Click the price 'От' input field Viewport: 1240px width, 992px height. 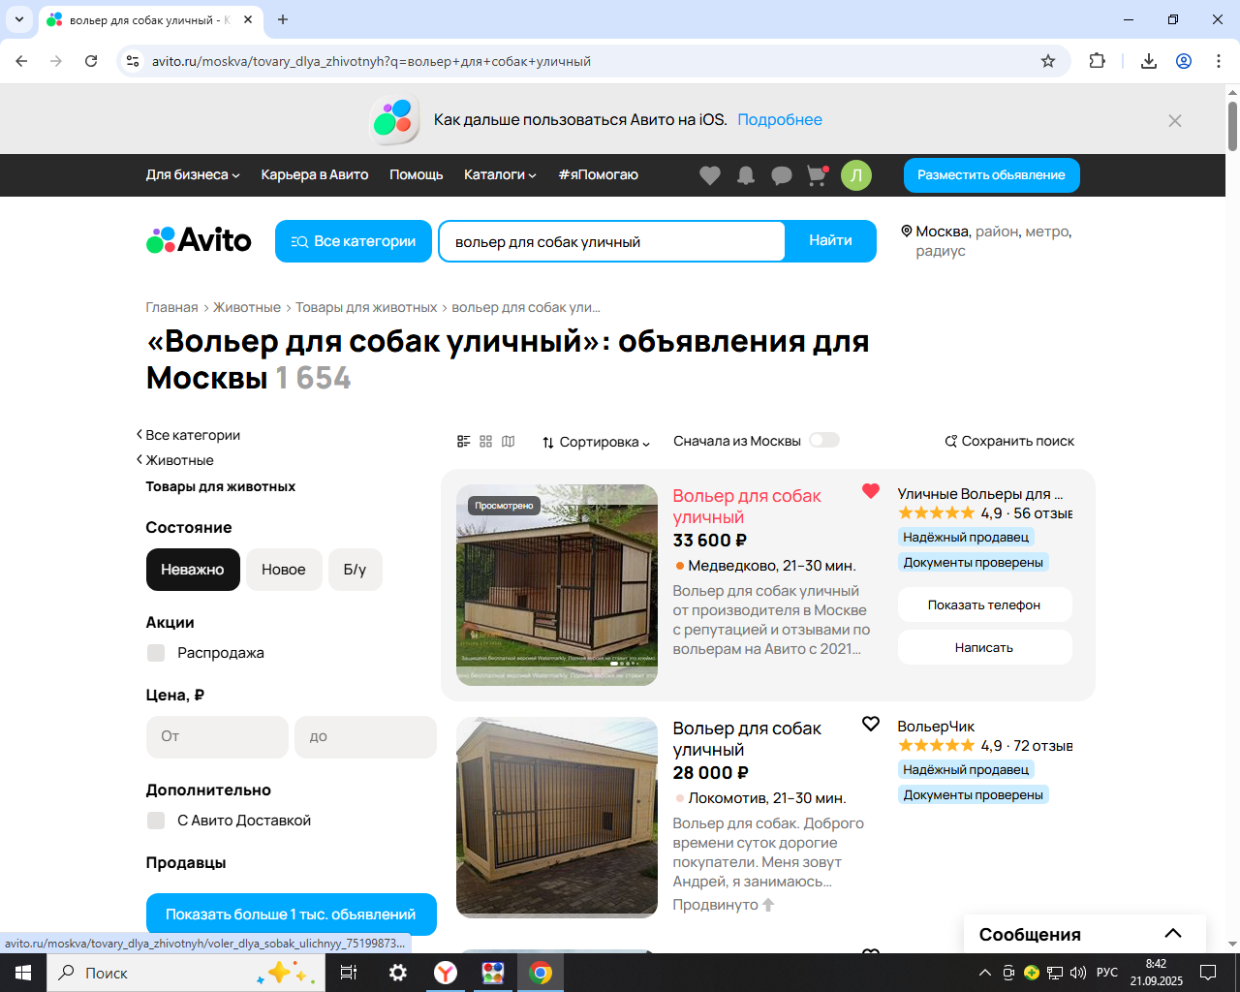coord(217,737)
